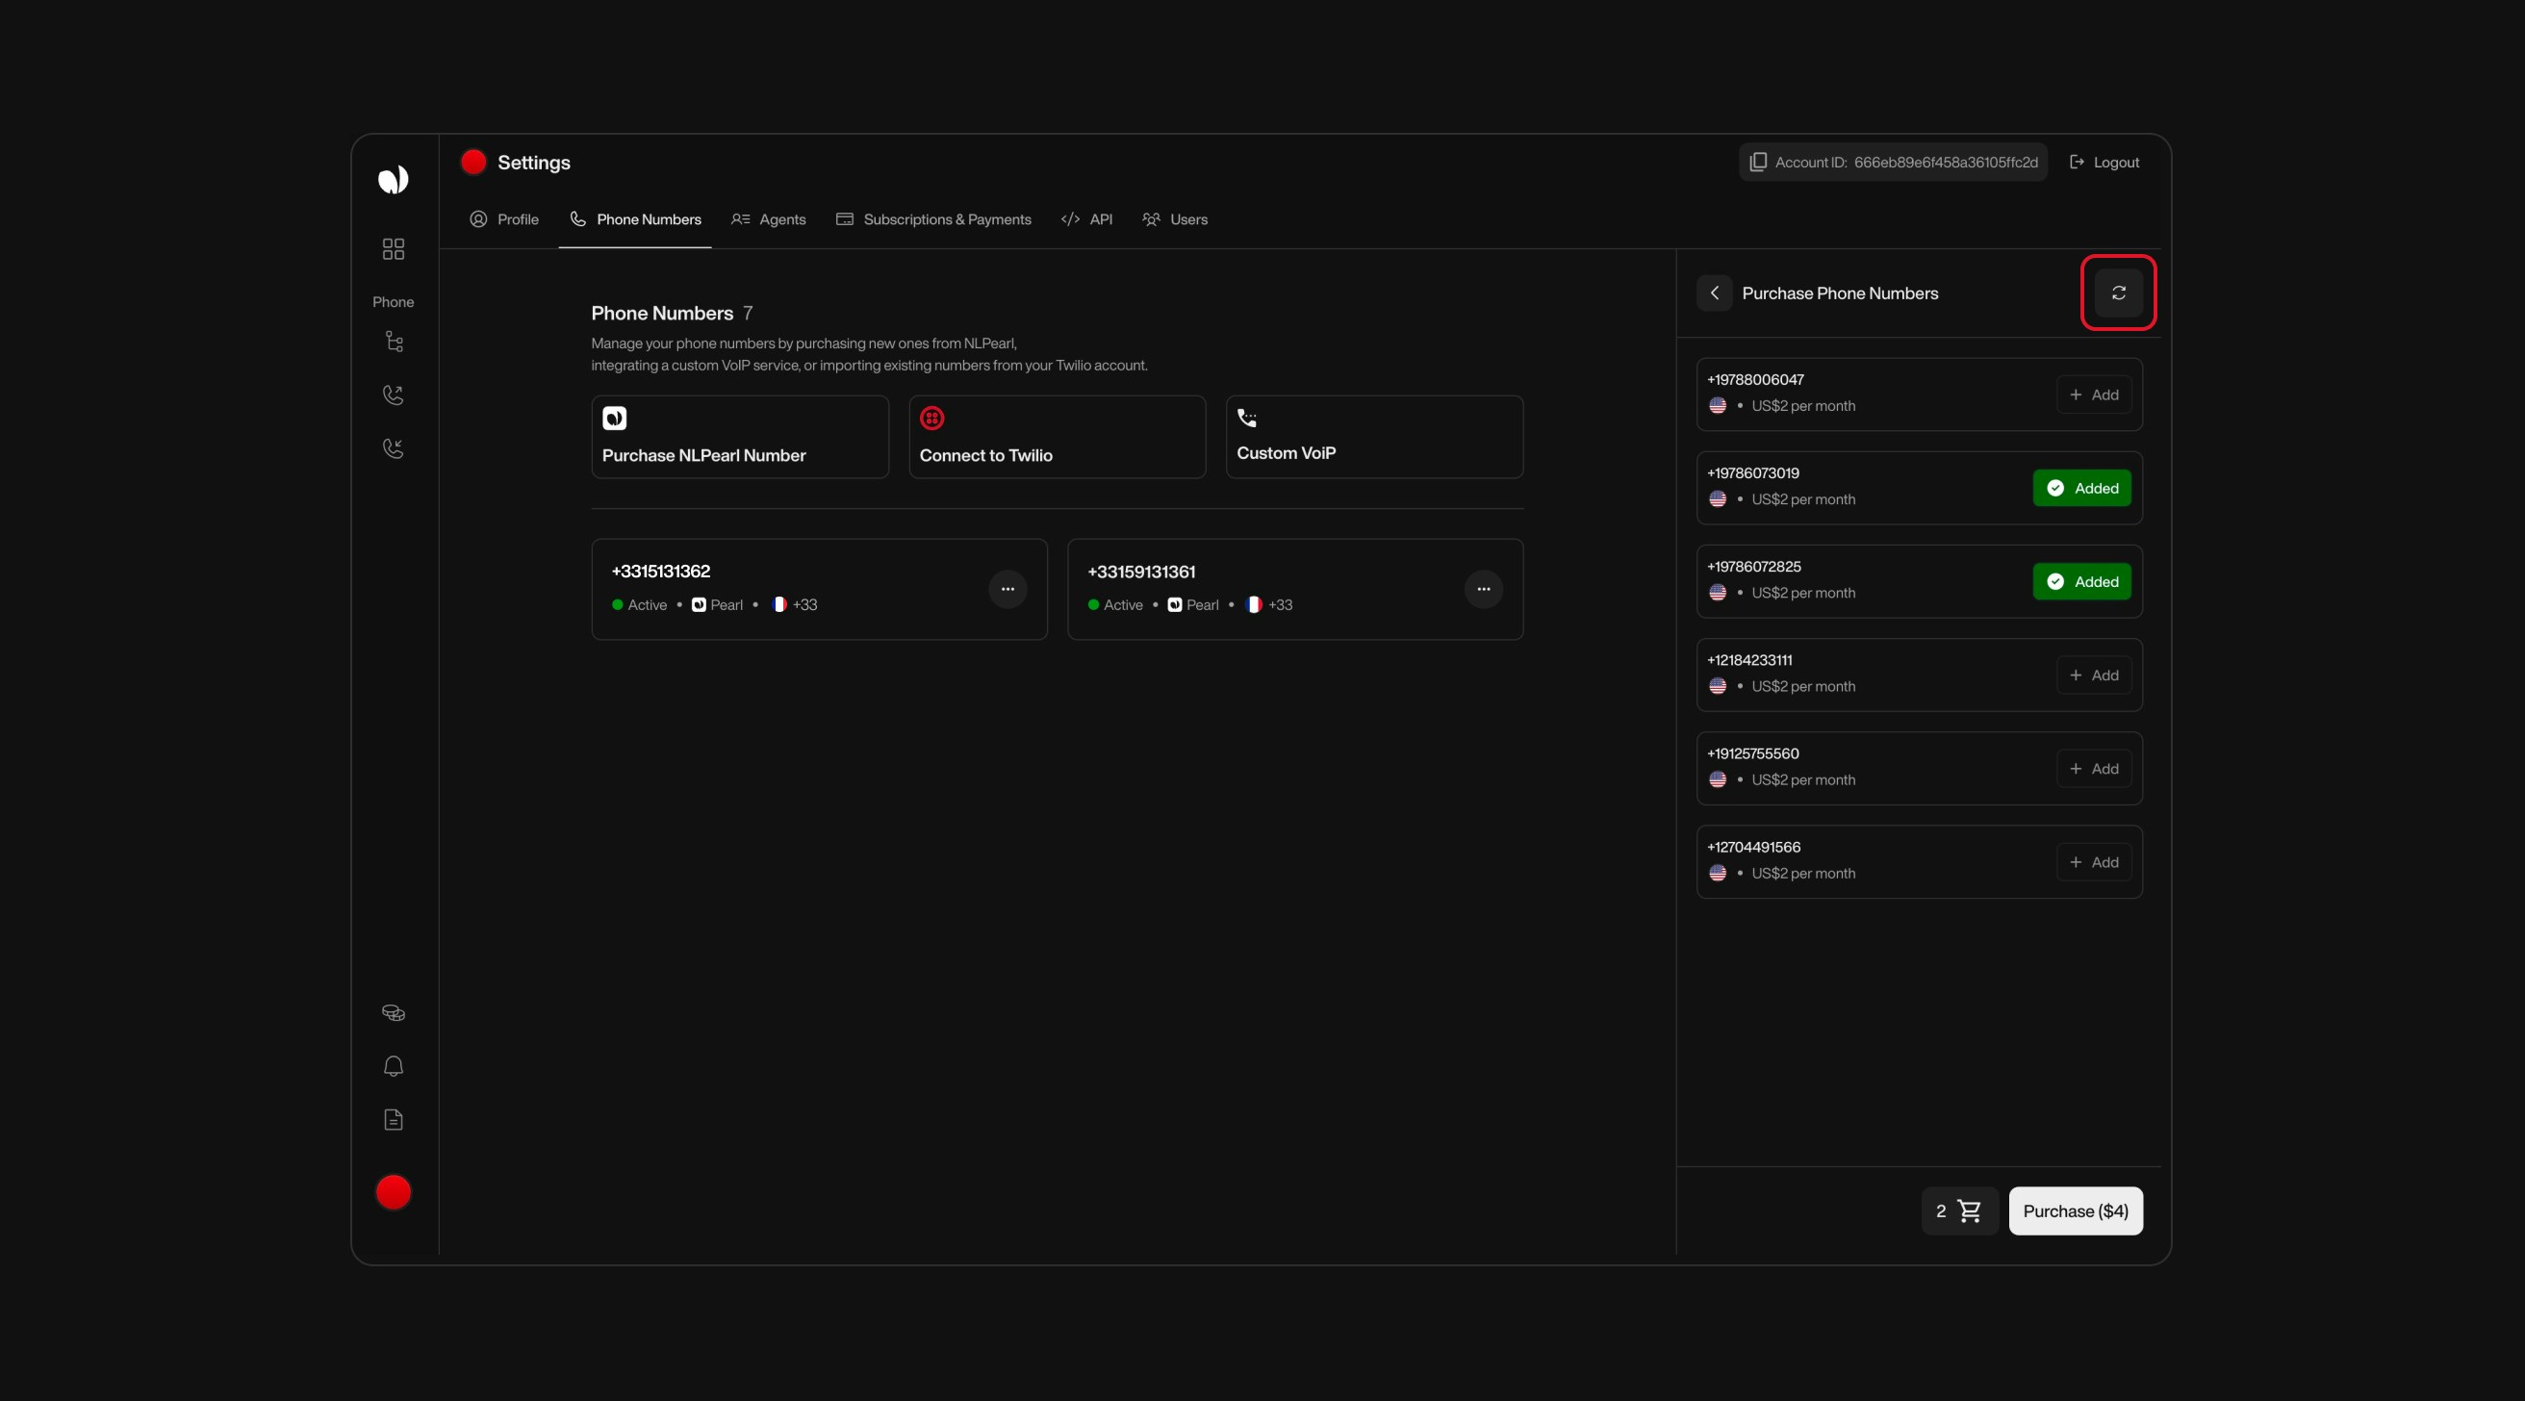Screen dimensions: 2525x1401
Task: Open the dashboard grid icon in sidebar
Action: [x=393, y=249]
